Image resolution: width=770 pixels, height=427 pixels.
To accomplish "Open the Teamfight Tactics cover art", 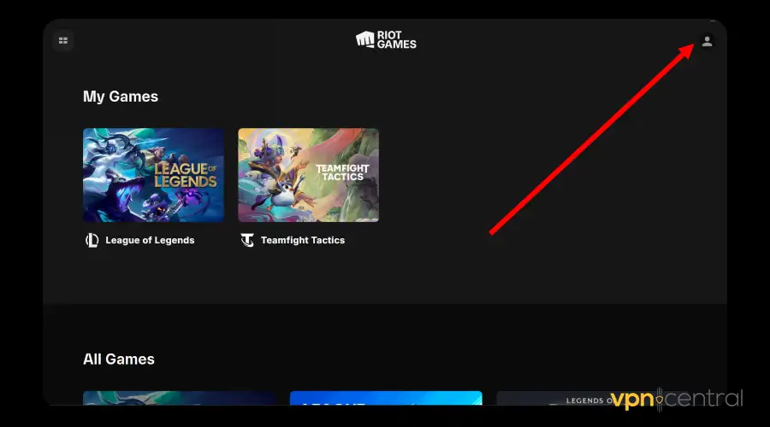I will [x=308, y=175].
